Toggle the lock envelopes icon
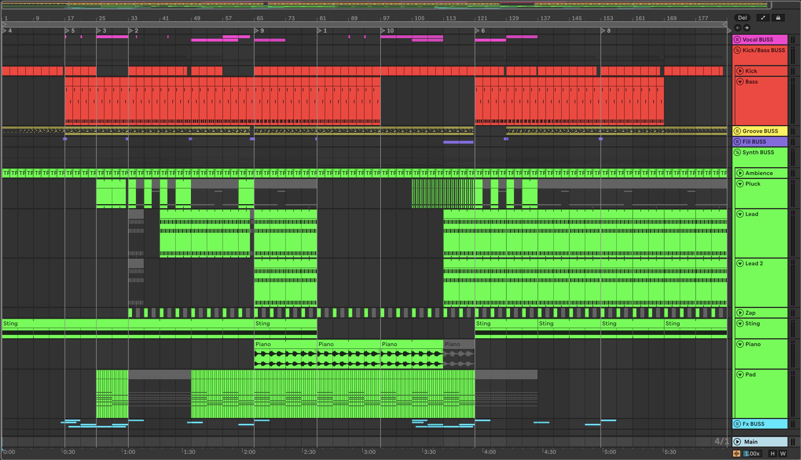 tap(778, 18)
